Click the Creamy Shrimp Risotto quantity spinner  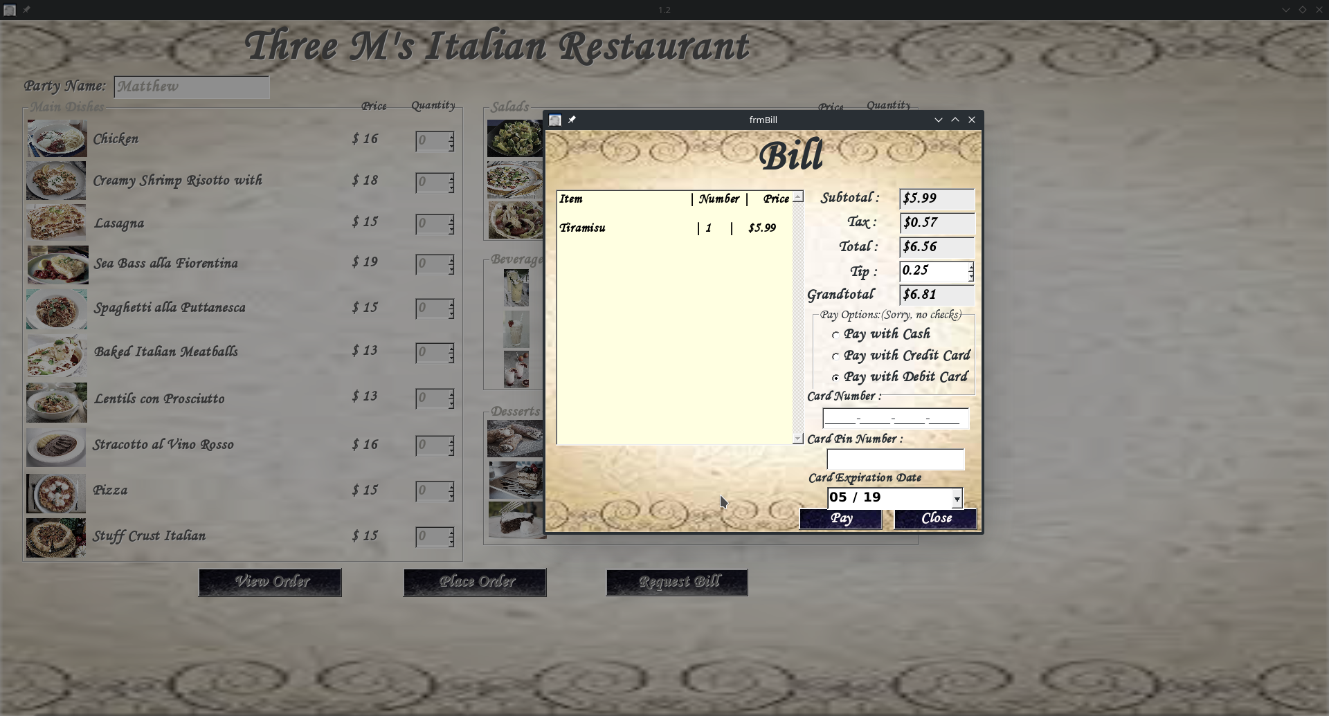tap(435, 183)
